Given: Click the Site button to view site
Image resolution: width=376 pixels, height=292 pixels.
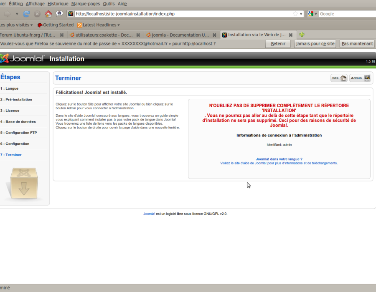Looking at the screenshot, I should (339, 78).
